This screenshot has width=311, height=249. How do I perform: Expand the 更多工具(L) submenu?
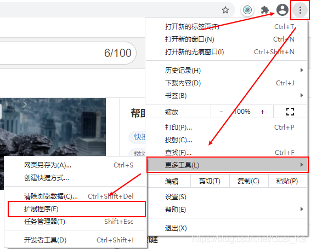click(228, 165)
